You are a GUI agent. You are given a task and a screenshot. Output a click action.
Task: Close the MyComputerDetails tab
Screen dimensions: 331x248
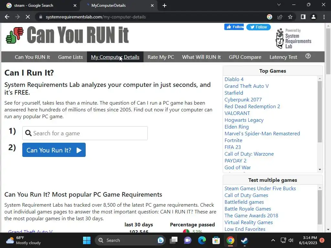tap(152, 5)
